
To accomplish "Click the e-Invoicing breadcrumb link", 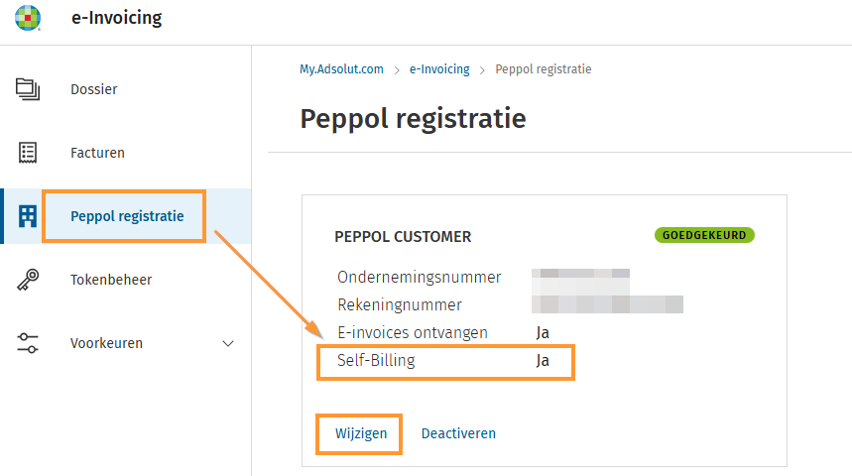I will point(440,69).
